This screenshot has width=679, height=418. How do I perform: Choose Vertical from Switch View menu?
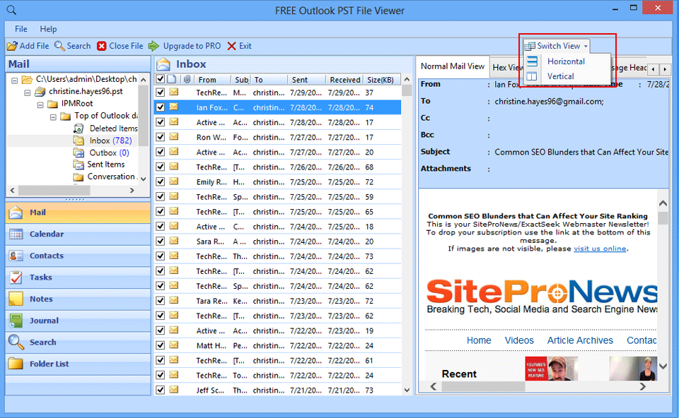pos(561,76)
